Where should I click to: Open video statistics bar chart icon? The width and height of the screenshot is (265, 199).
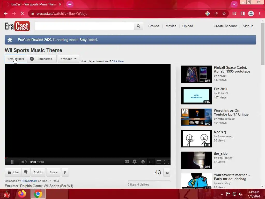167,172
